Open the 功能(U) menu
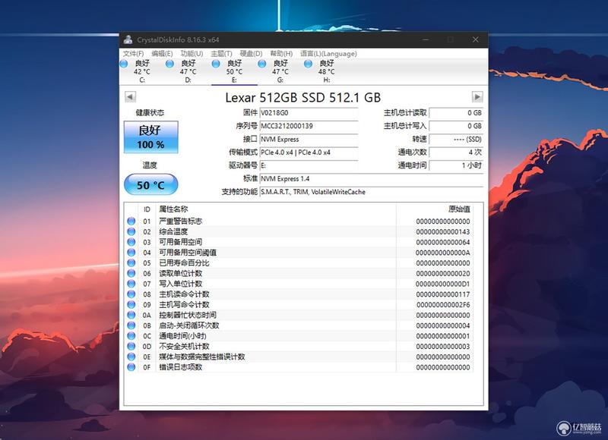Screen dimensions: 608x440 click(x=192, y=53)
